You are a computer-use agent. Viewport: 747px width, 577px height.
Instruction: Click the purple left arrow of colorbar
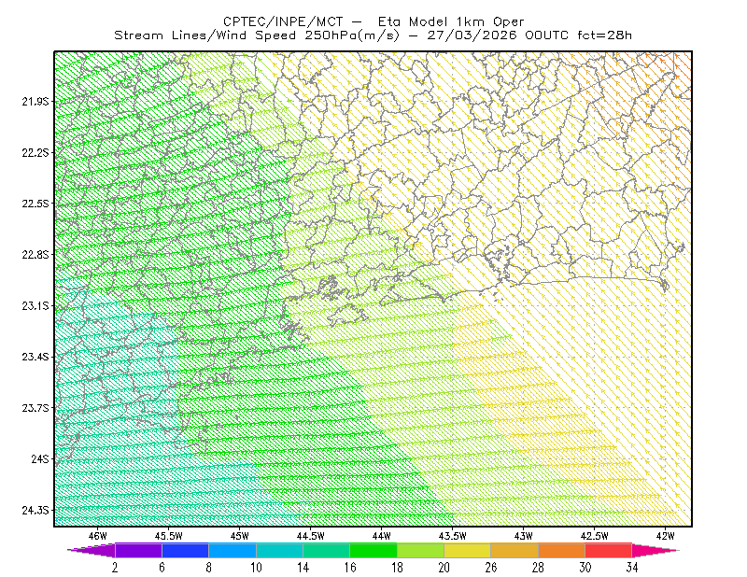[91, 550]
